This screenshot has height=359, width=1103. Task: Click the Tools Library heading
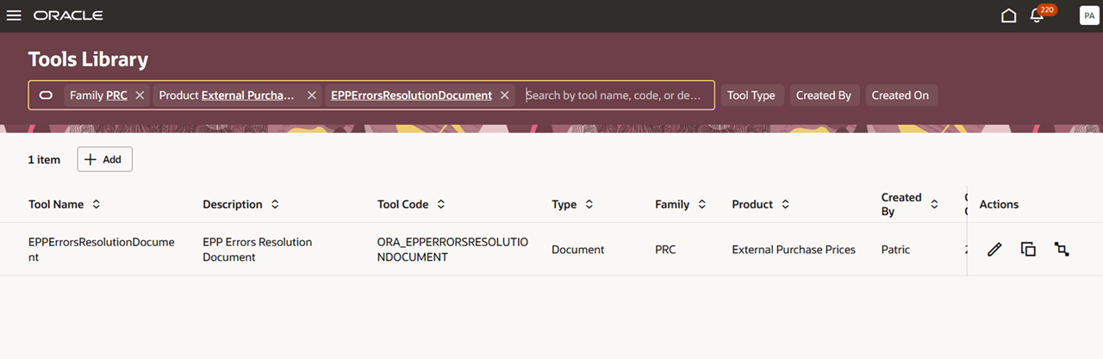pyautogui.click(x=88, y=59)
